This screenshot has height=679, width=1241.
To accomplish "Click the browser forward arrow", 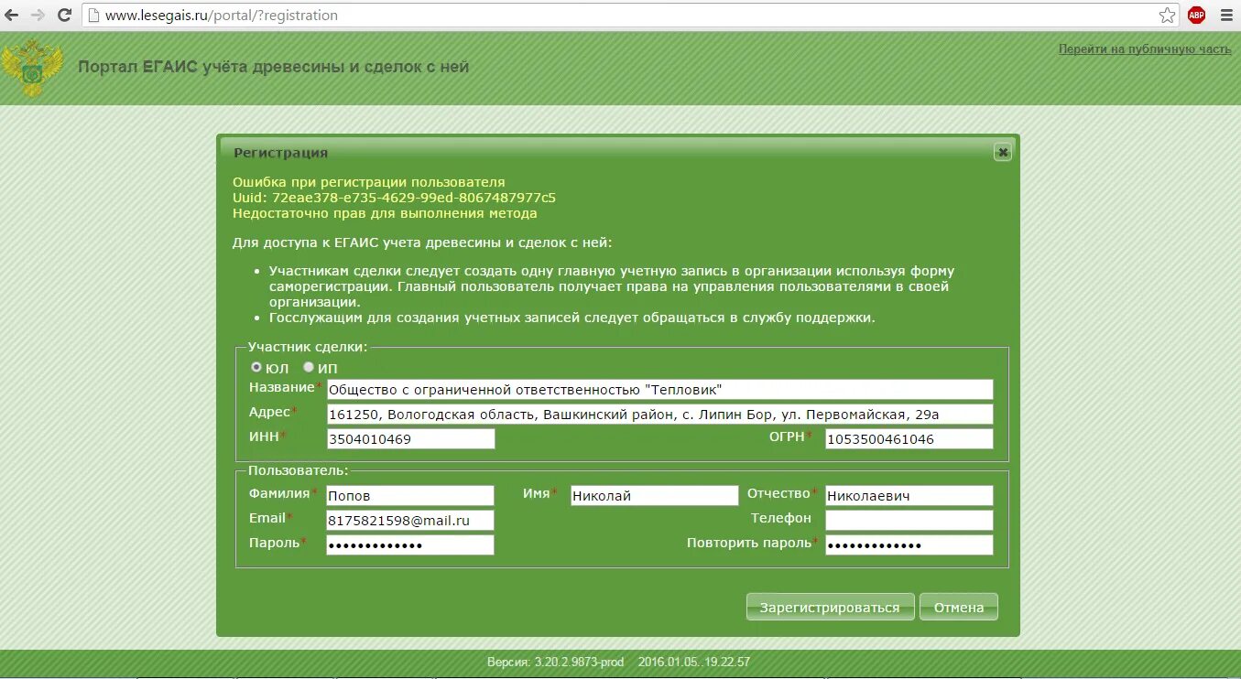I will (38, 15).
